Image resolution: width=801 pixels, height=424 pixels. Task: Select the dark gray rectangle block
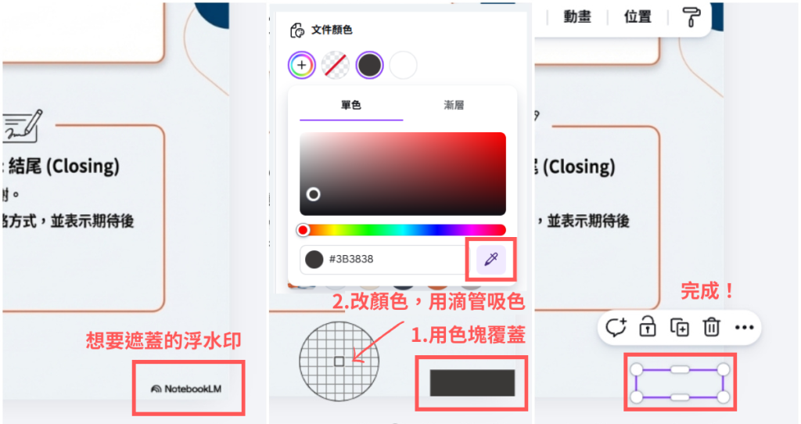pos(472,383)
